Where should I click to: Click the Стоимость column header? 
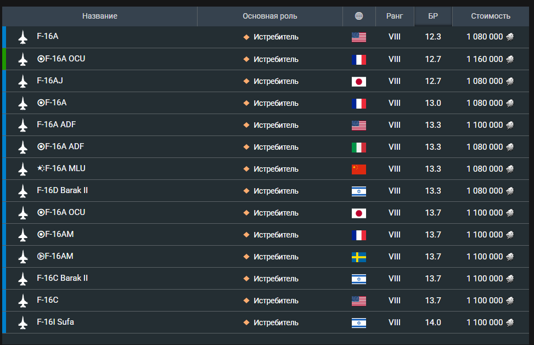pos(491,16)
